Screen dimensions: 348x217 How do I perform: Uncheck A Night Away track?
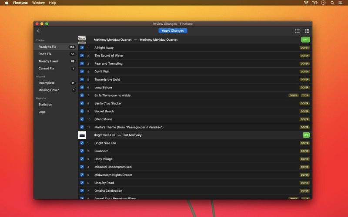coord(82,48)
